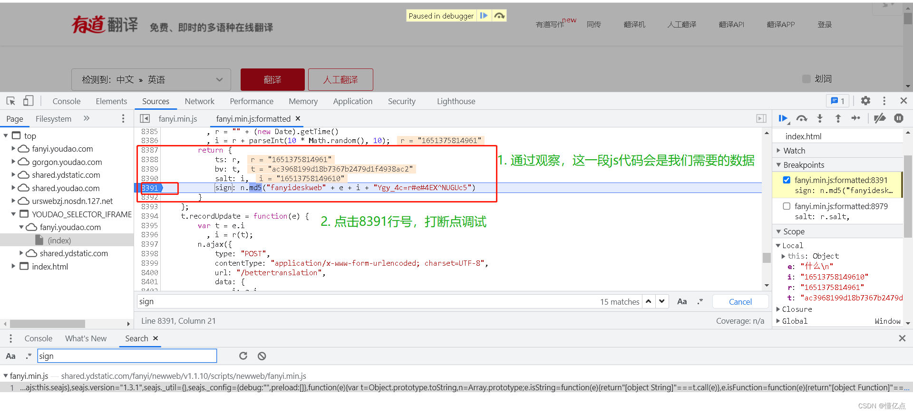Open the drawer three-dot menu
The width and height of the screenshot is (913, 414).
[10, 338]
